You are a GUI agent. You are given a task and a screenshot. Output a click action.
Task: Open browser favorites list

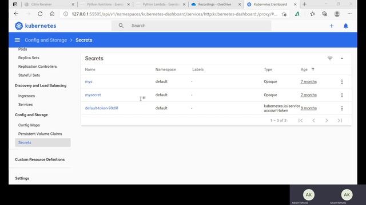click(312, 14)
